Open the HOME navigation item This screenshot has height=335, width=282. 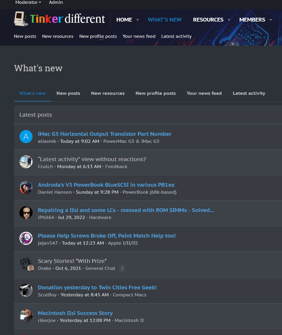(x=124, y=20)
